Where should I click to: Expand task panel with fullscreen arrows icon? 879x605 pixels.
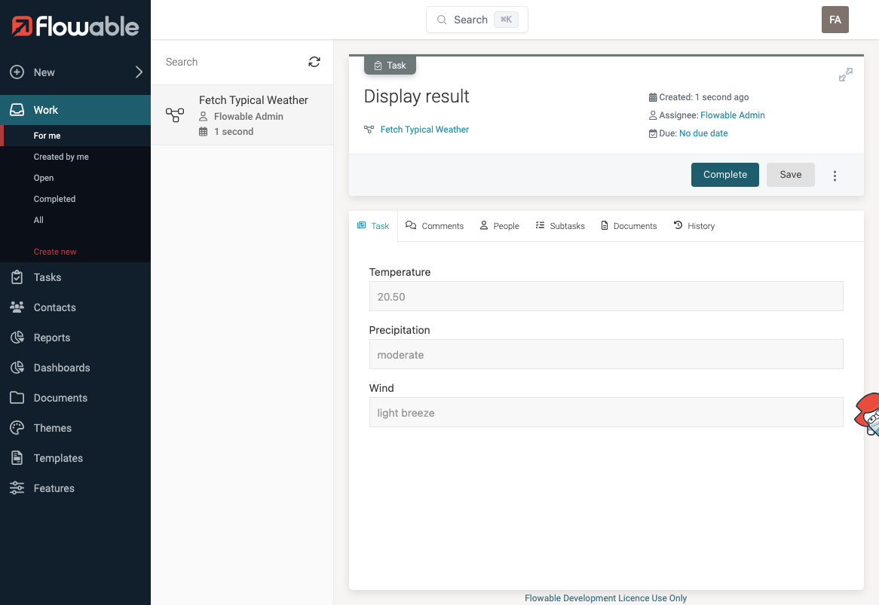[x=846, y=75]
